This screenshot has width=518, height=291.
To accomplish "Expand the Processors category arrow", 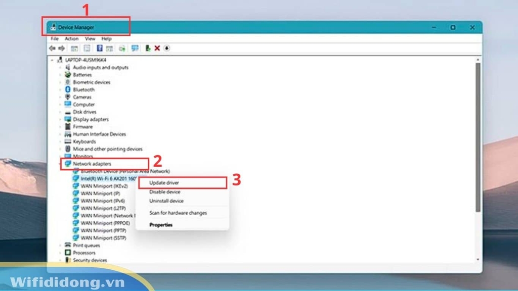I will (x=60, y=253).
